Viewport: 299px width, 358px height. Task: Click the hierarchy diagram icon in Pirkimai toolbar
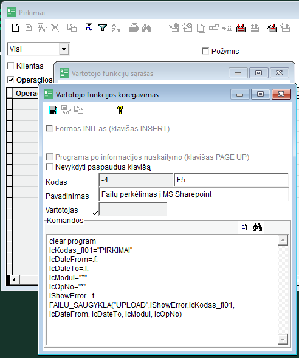[x=214, y=28]
